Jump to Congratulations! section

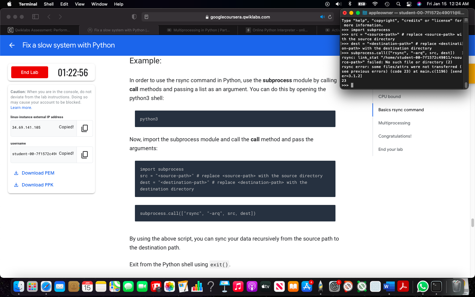click(395, 136)
